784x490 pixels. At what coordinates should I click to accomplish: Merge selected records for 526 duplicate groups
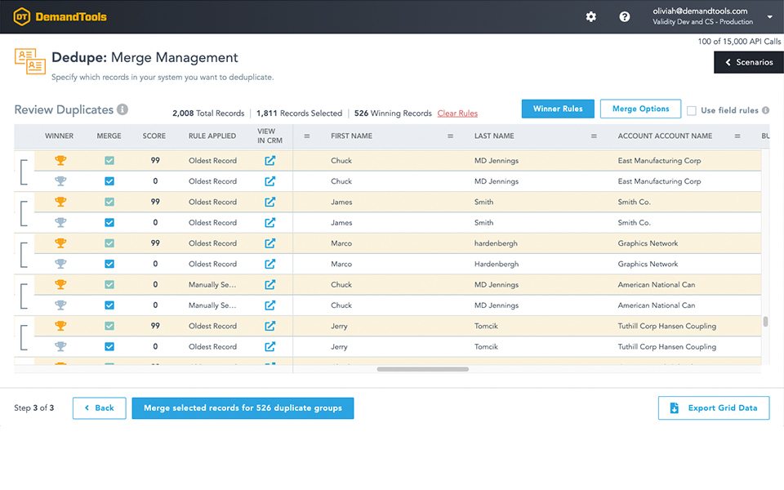pyautogui.click(x=243, y=408)
